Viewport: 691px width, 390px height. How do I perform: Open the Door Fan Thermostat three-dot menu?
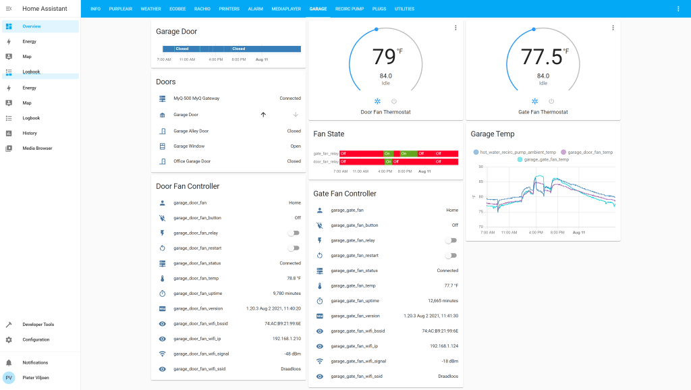[x=455, y=28]
